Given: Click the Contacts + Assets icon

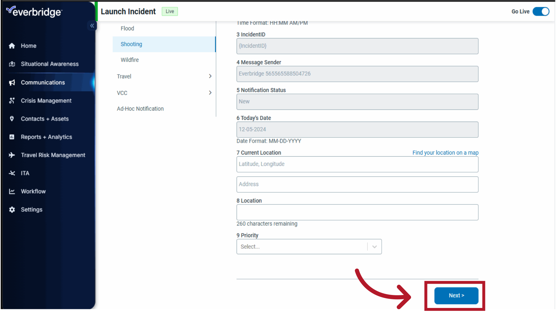Looking at the screenshot, I should tap(12, 118).
